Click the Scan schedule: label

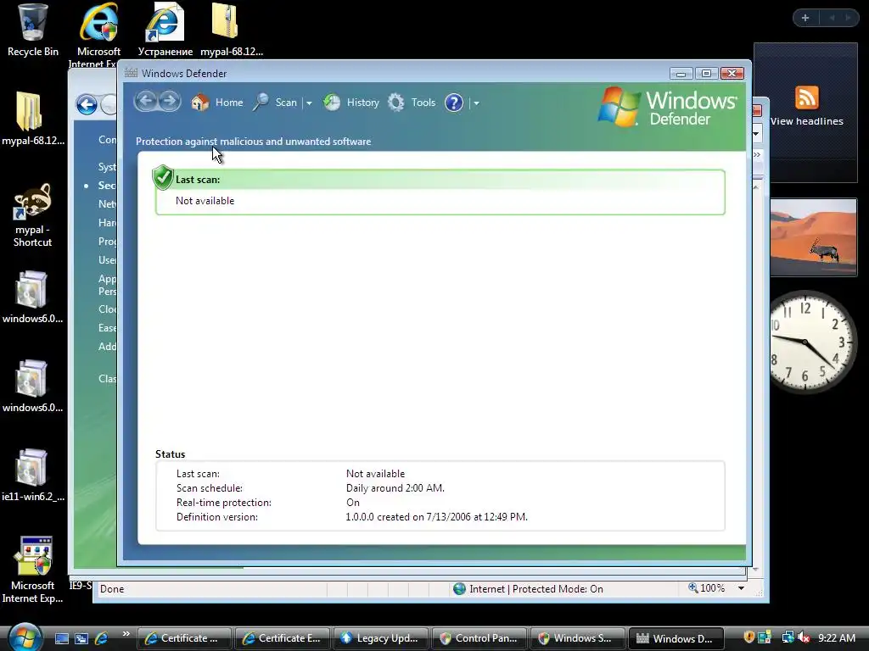[x=210, y=488]
